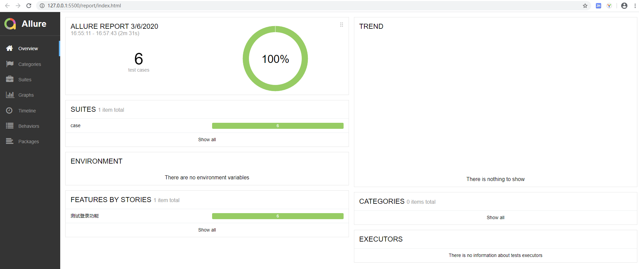Screen dimensions: 639x269
Task: Open the green Y browser extension
Action: [609, 6]
